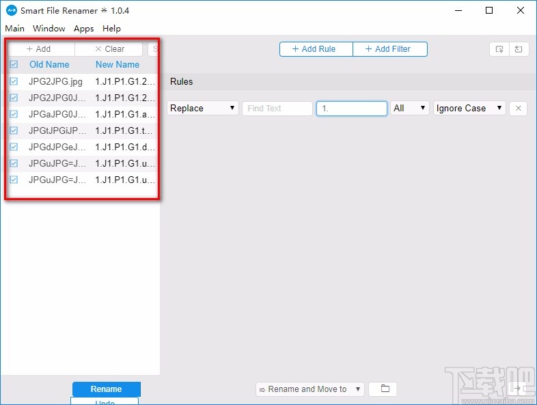Click the import rules icon button
Image resolution: width=537 pixels, height=405 pixels.
pos(499,49)
